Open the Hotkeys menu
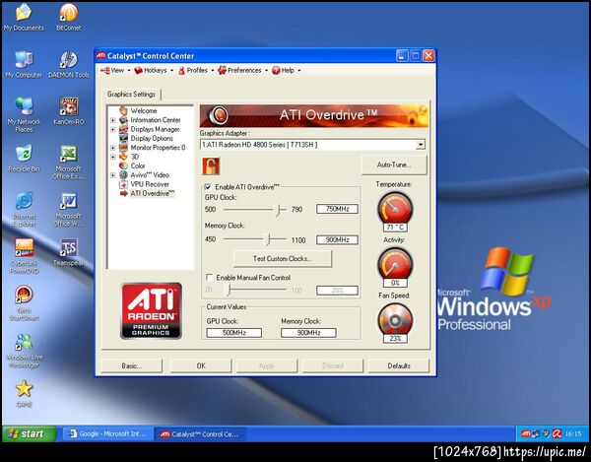The height and width of the screenshot is (462, 591). (154, 71)
